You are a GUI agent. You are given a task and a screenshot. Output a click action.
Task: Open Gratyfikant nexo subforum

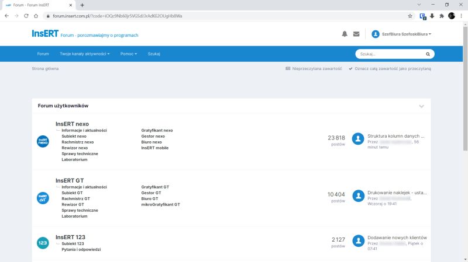pyautogui.click(x=157, y=130)
